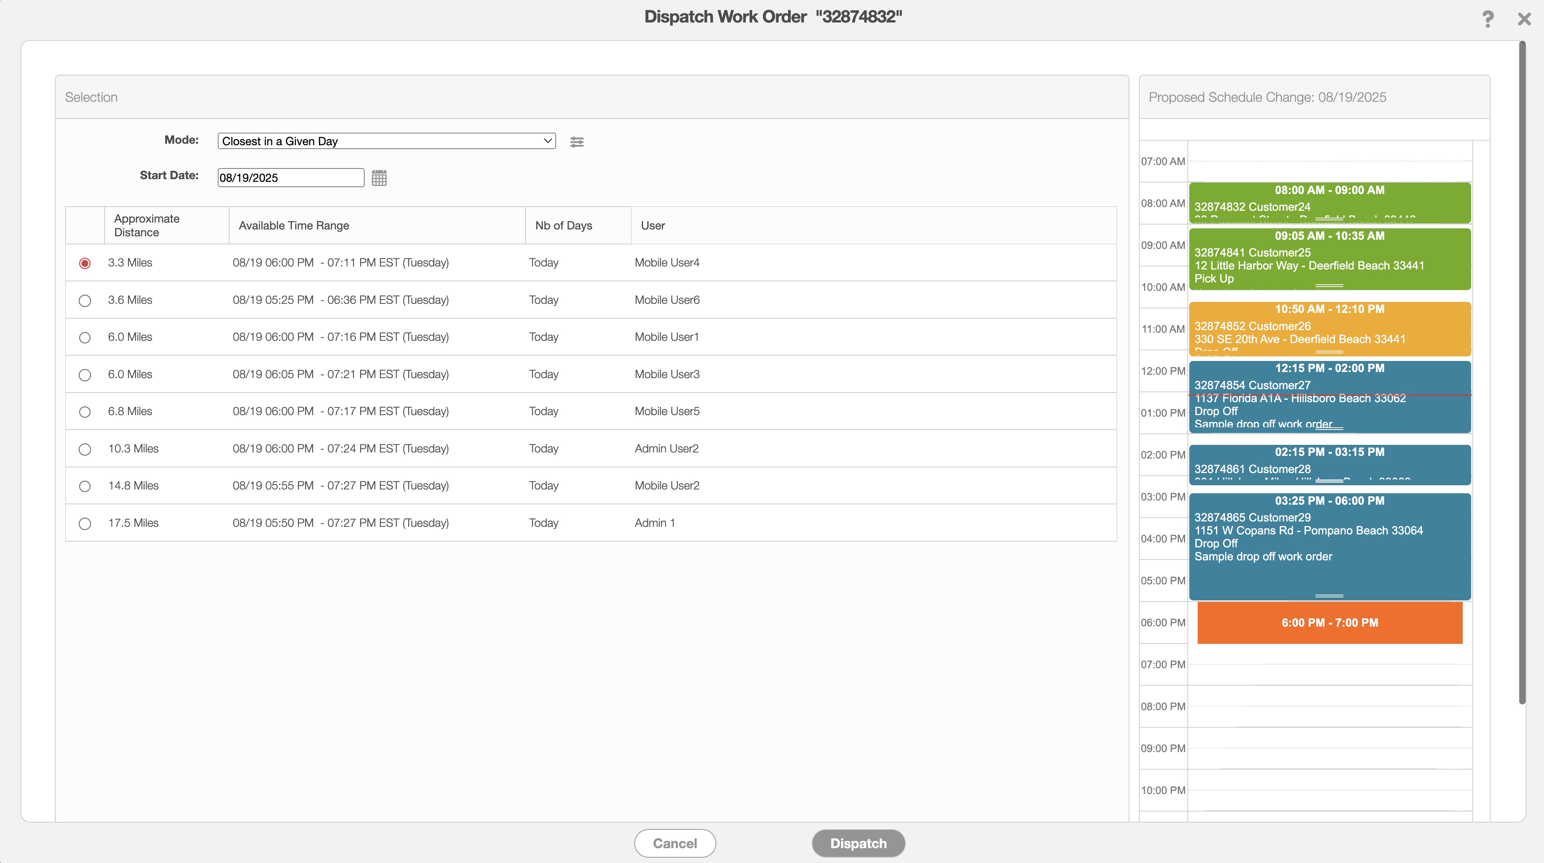Open the Mode dropdown menu
Screen dimensions: 1544x863
pos(386,141)
